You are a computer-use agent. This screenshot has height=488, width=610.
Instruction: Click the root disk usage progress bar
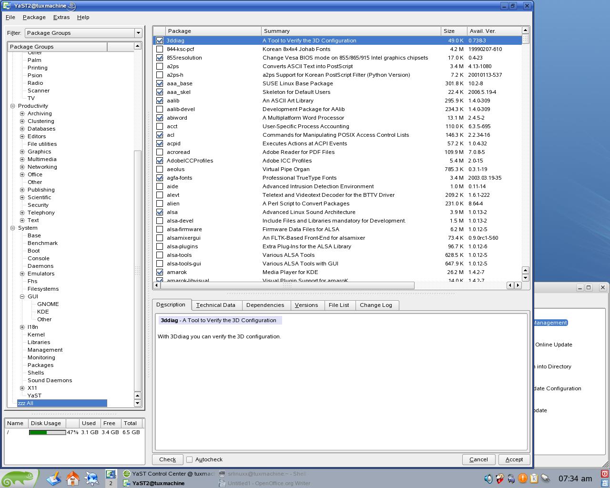[47, 432]
